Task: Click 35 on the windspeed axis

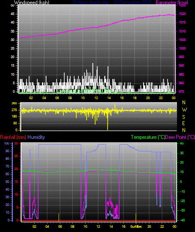Action: click(x=12, y=31)
